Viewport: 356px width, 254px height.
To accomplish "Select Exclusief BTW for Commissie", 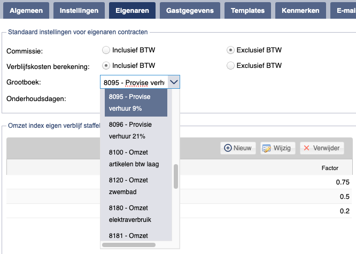I will 230,50.
